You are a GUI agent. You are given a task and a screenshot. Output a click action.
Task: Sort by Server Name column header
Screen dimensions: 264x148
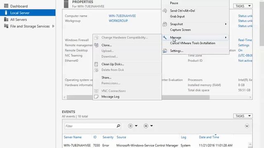pyautogui.click(x=73, y=137)
